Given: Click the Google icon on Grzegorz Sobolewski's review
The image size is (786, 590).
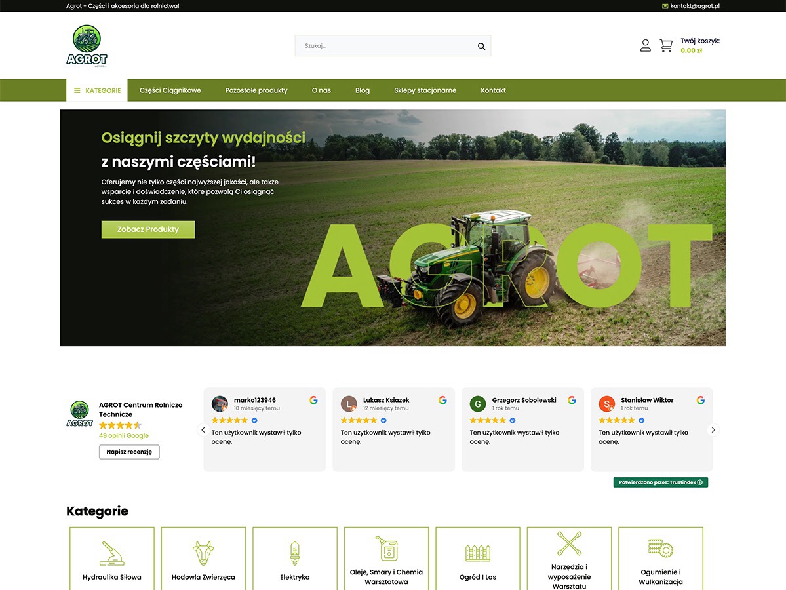Looking at the screenshot, I should [x=572, y=400].
